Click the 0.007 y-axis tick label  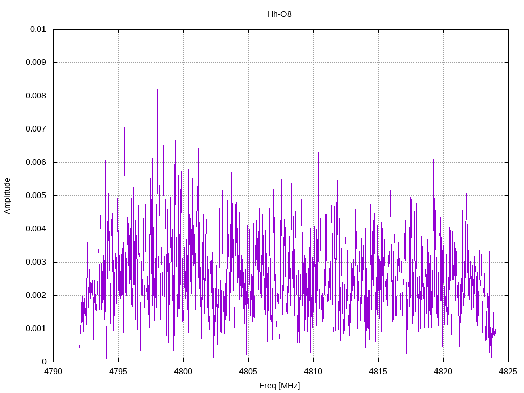(x=36, y=129)
